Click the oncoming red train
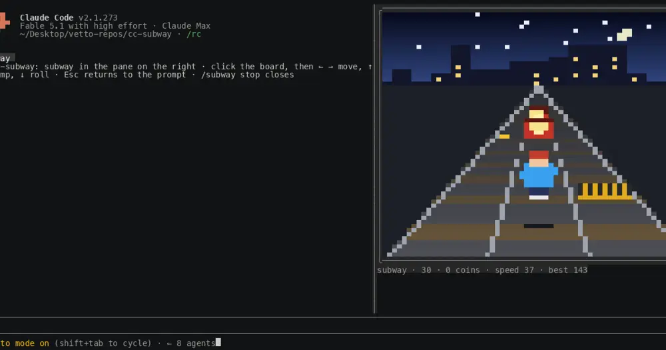This screenshot has height=350, width=666. (x=538, y=123)
